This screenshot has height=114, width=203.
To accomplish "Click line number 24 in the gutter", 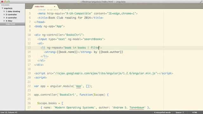I will pos(29,95).
